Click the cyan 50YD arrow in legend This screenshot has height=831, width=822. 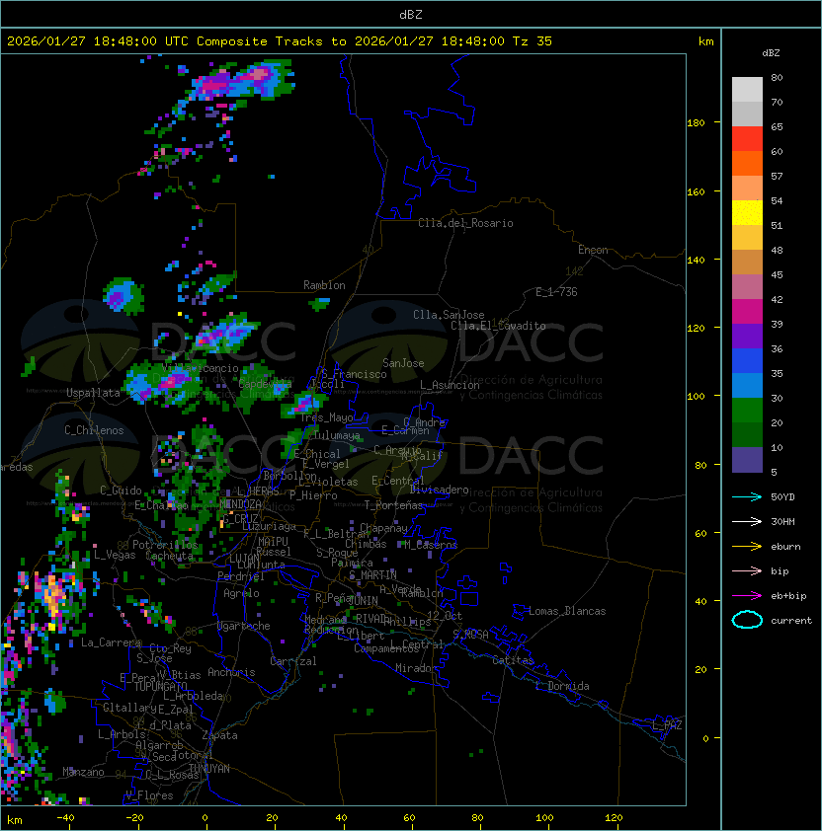tap(747, 496)
